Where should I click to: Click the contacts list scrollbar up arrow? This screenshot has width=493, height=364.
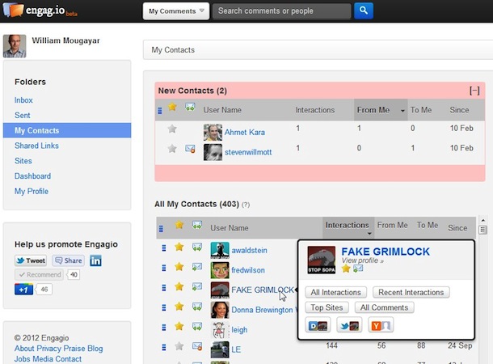(x=483, y=220)
